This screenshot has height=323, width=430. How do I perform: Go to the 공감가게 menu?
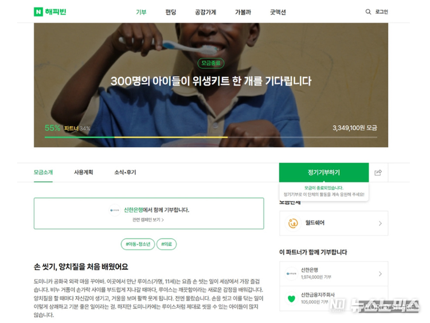pos(205,12)
